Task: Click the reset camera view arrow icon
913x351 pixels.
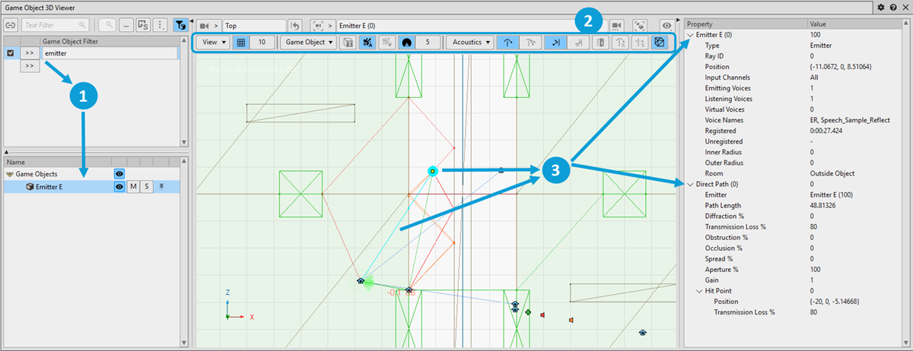Action: click(x=295, y=25)
